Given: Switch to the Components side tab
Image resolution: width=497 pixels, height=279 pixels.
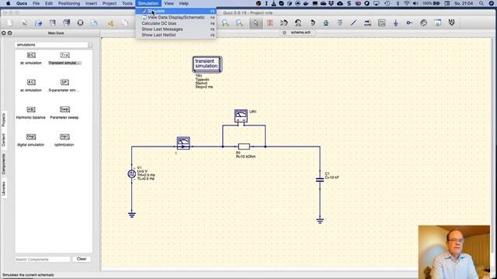Looking at the screenshot, I should pyautogui.click(x=3, y=164).
